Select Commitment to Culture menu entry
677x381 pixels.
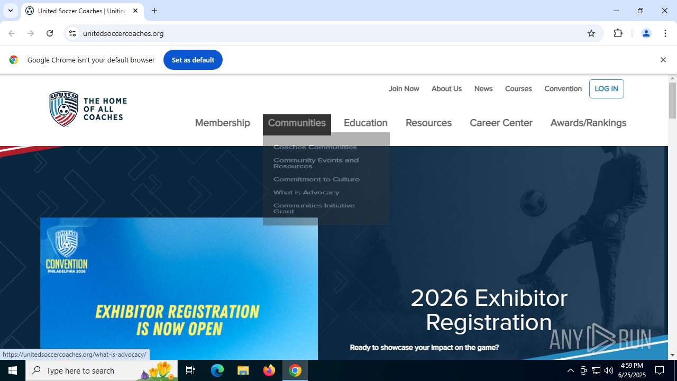[x=316, y=179]
